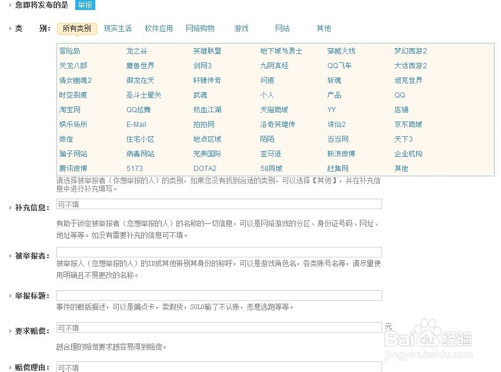Select the 淘宝网 category
The image size is (501, 372).
pos(69,110)
